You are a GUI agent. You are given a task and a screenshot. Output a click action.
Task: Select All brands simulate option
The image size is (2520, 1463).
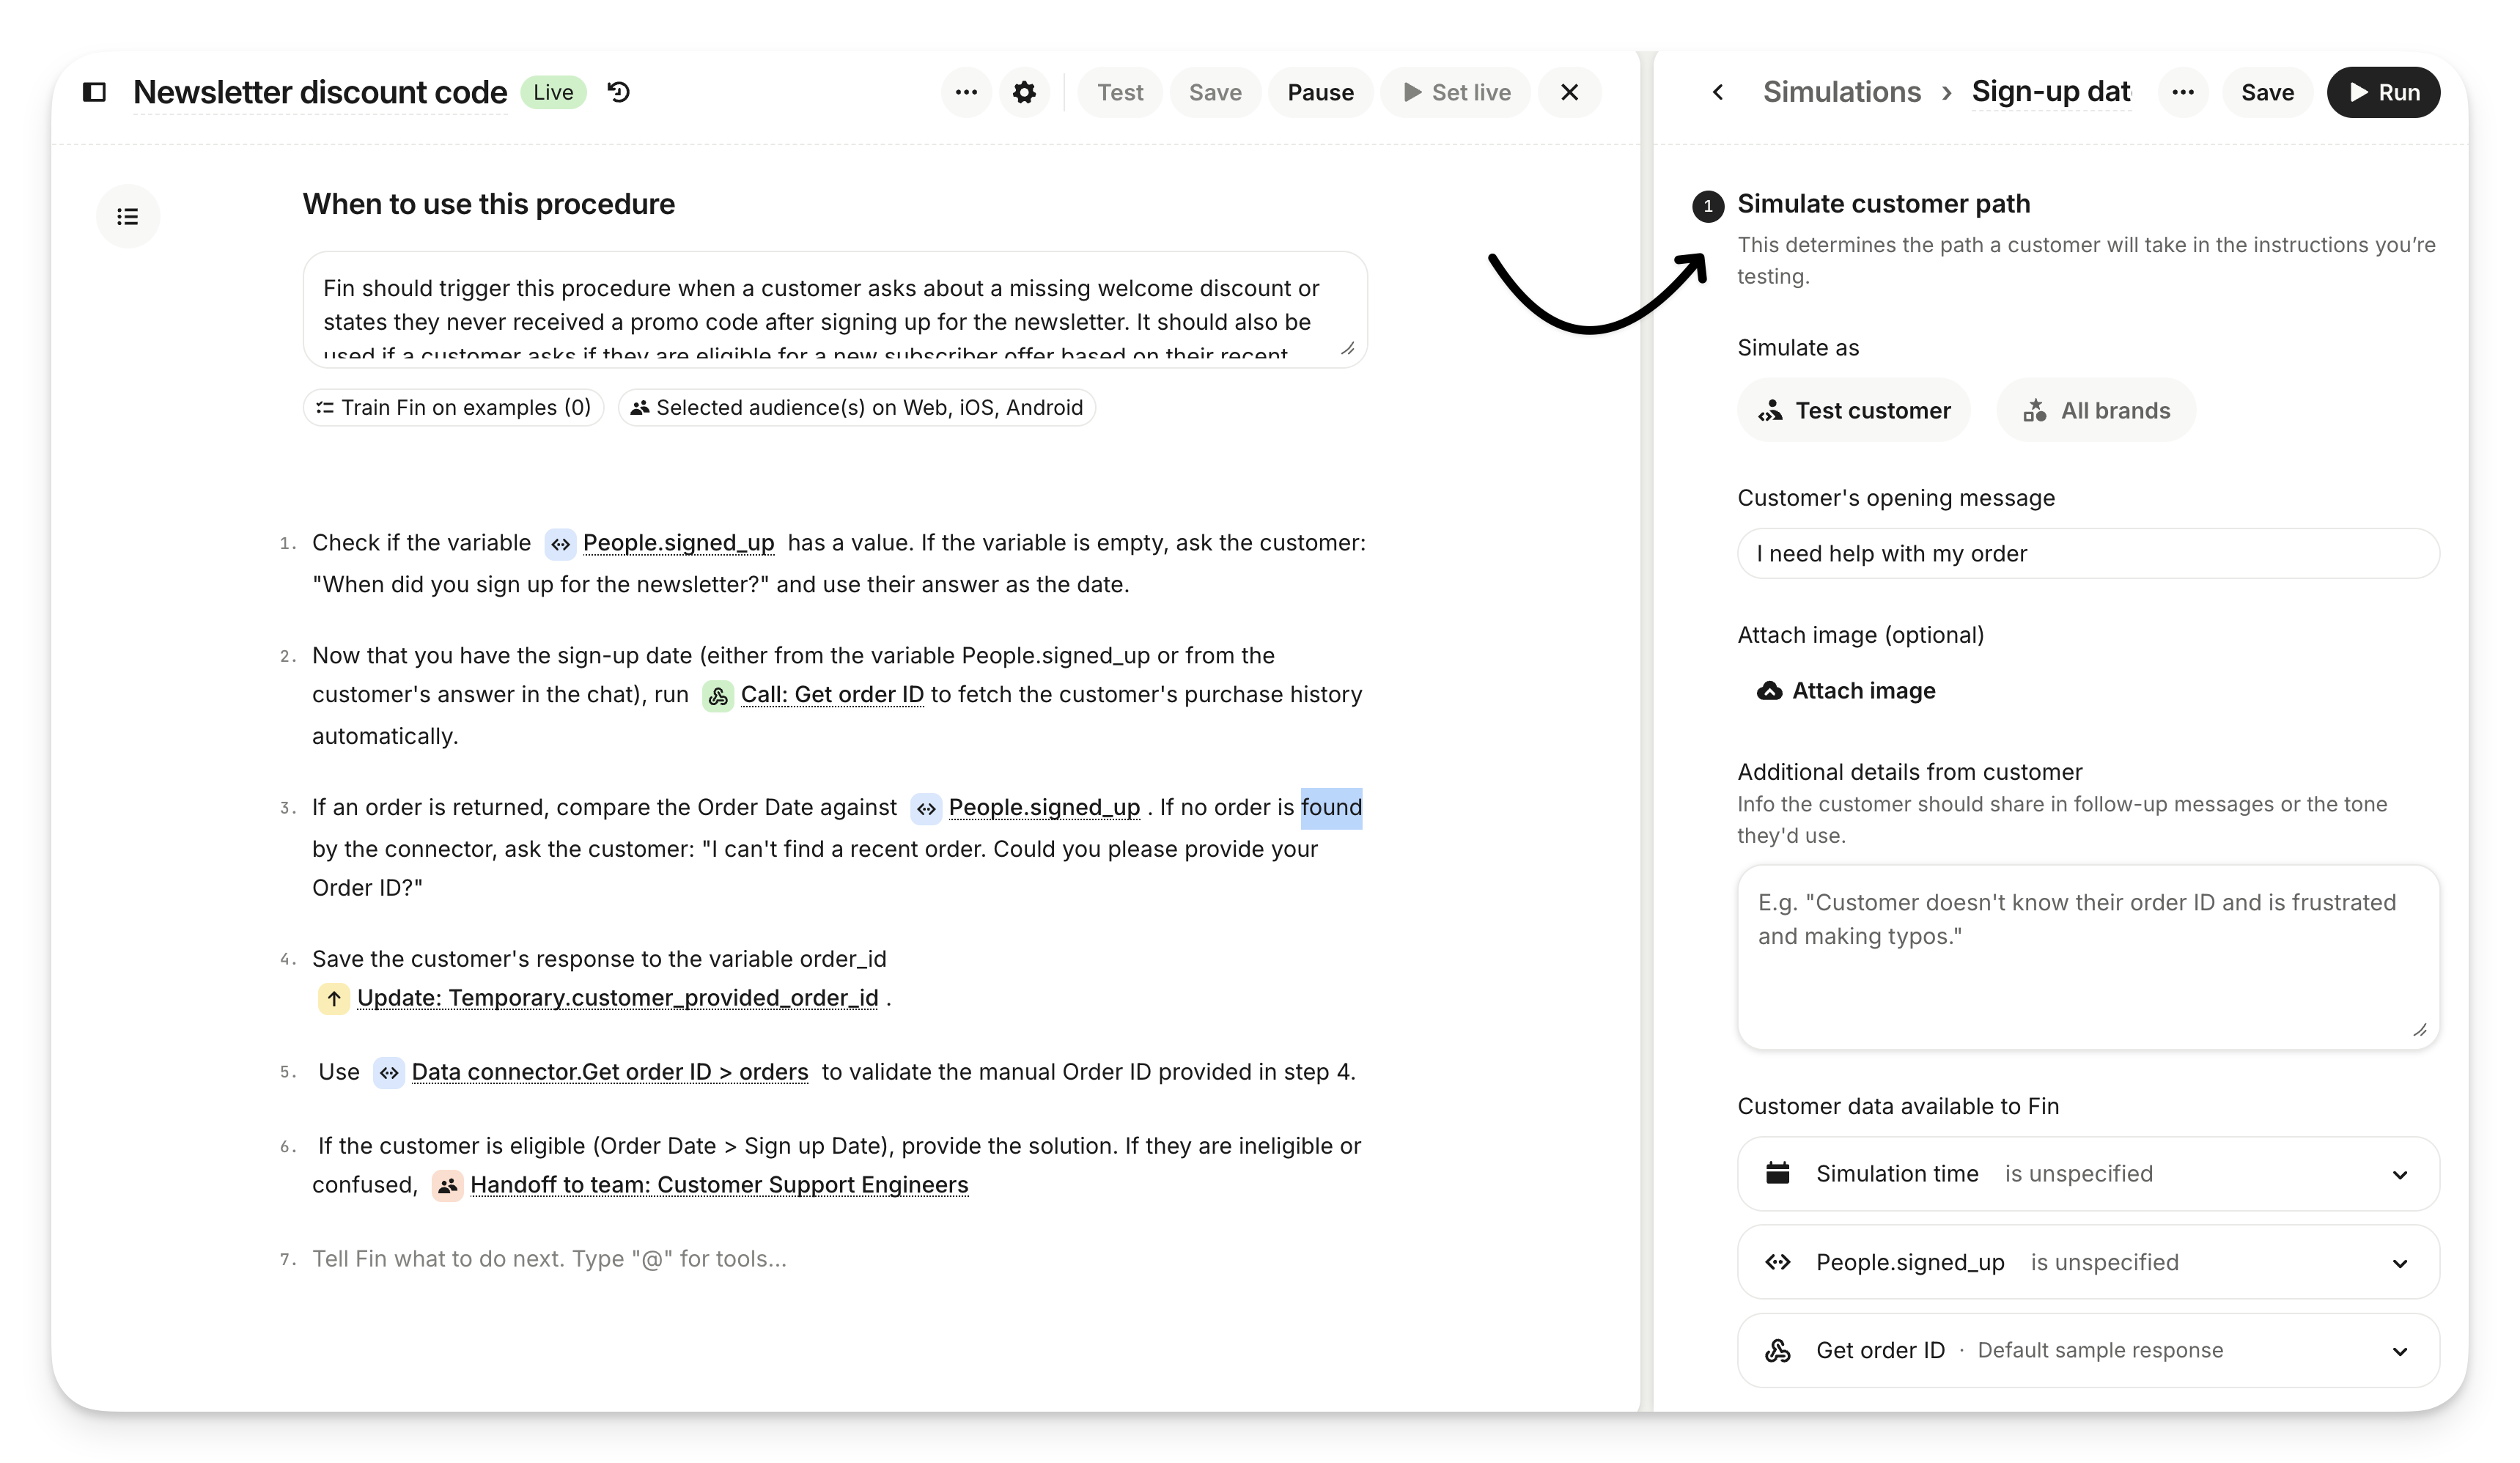(x=2096, y=410)
